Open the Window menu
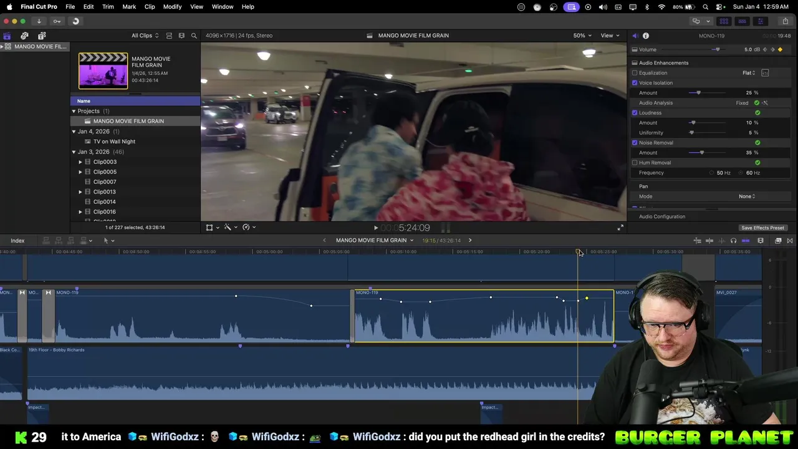 (223, 6)
